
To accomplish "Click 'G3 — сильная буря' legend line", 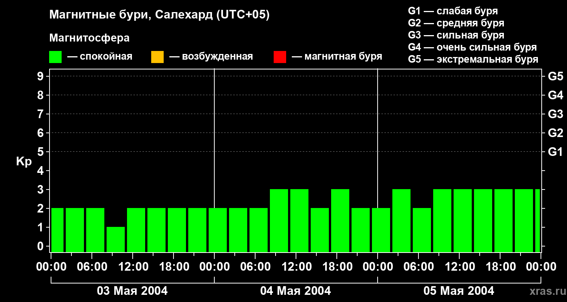I will coord(456,35).
